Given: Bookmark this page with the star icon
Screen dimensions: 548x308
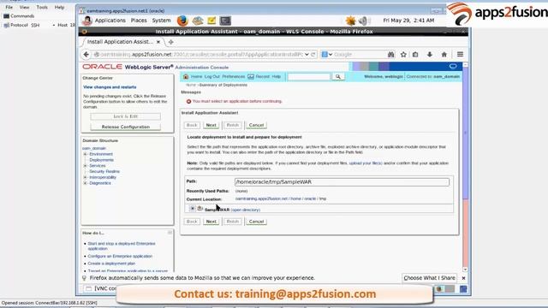Looking at the screenshot, I should coord(403,55).
